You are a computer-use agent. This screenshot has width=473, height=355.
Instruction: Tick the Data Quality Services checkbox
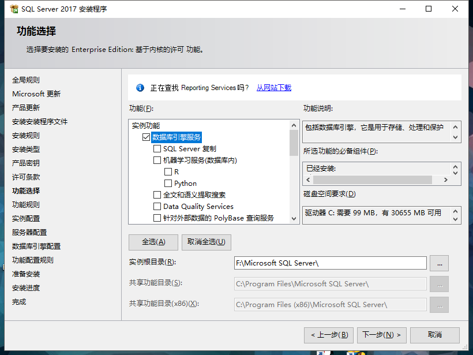point(157,207)
